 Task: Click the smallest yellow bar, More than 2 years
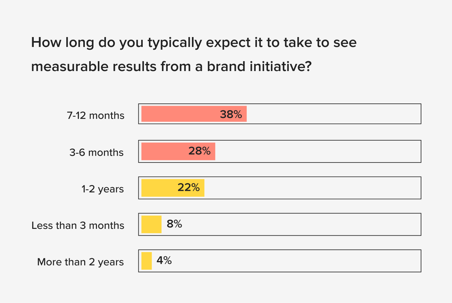[146, 261]
